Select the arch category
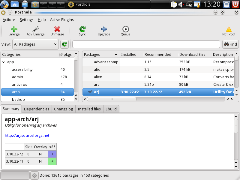Viewport: 240px width, 180px height. [37, 92]
